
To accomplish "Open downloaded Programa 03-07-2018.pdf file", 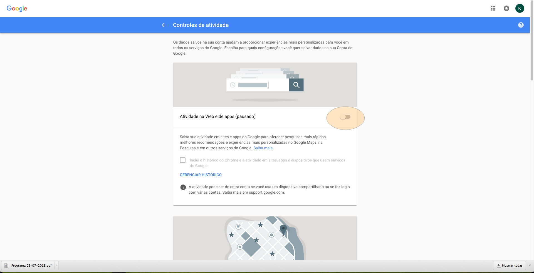I will pos(31,266).
